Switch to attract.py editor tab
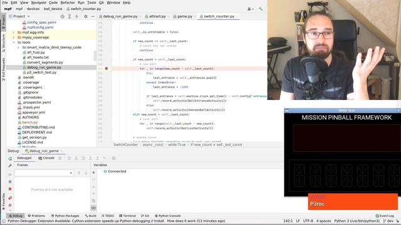 point(157,16)
